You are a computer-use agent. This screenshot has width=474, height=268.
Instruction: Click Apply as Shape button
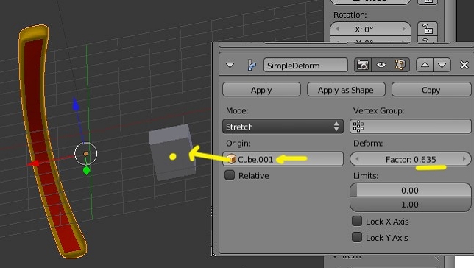[x=346, y=90]
